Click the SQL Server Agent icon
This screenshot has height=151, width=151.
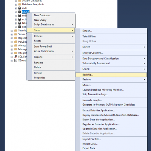click(x=16, y=57)
